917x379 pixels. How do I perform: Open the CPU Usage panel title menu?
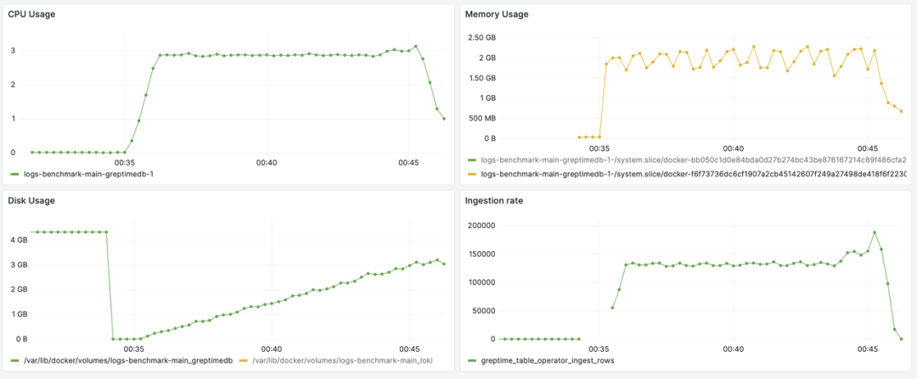[x=31, y=14]
